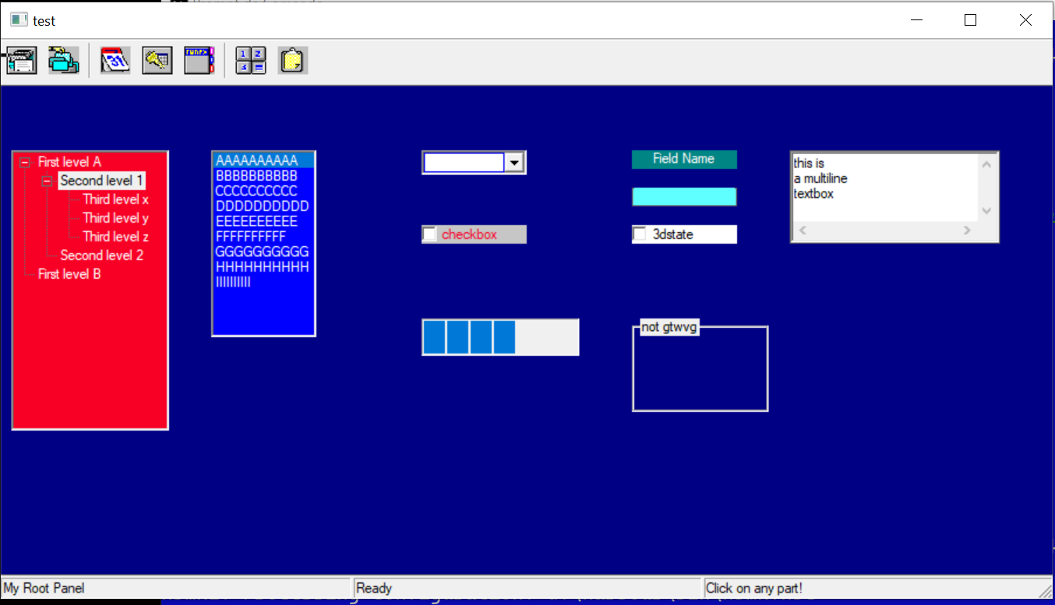Viewport: 1055px width, 605px height.
Task: Collapse the First level A tree node
Action: pyautogui.click(x=25, y=162)
